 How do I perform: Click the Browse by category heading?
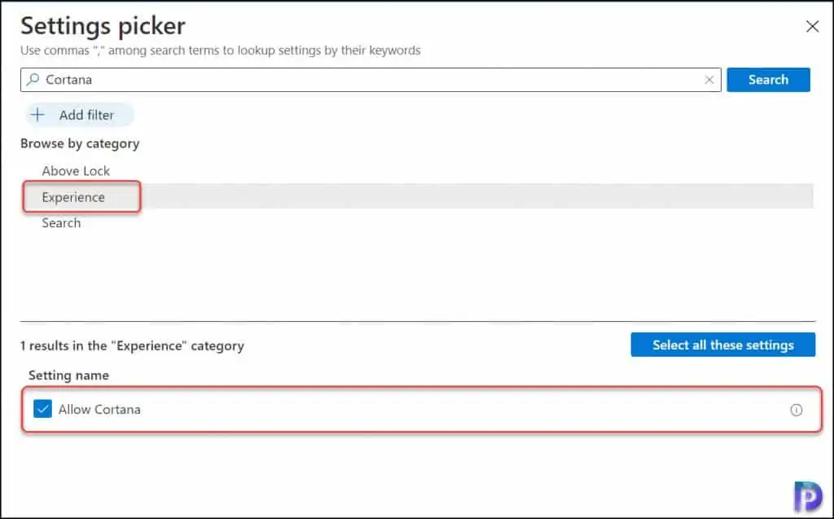click(x=80, y=143)
